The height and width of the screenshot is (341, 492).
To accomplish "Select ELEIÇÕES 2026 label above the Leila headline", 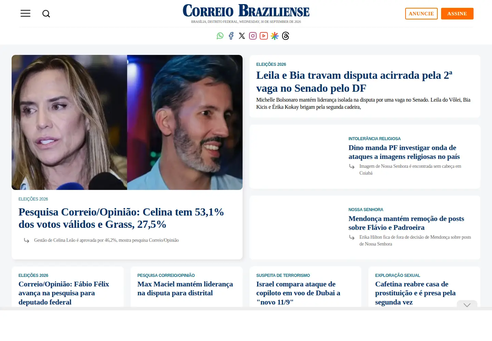I will click(271, 64).
